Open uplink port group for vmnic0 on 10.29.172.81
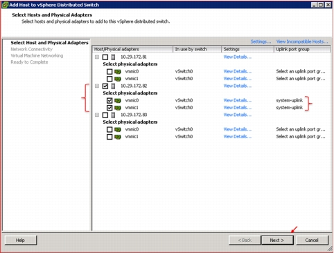Image resolution: width=334 pixels, height=253 pixels. [x=301, y=71]
